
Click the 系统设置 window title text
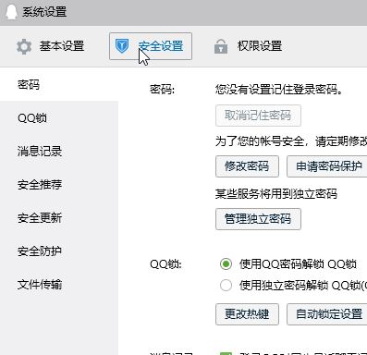44,12
